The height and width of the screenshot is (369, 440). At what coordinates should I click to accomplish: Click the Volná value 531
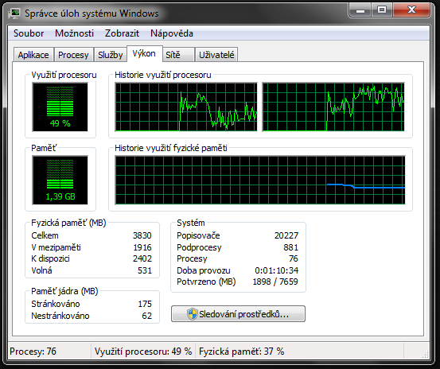pyautogui.click(x=145, y=270)
